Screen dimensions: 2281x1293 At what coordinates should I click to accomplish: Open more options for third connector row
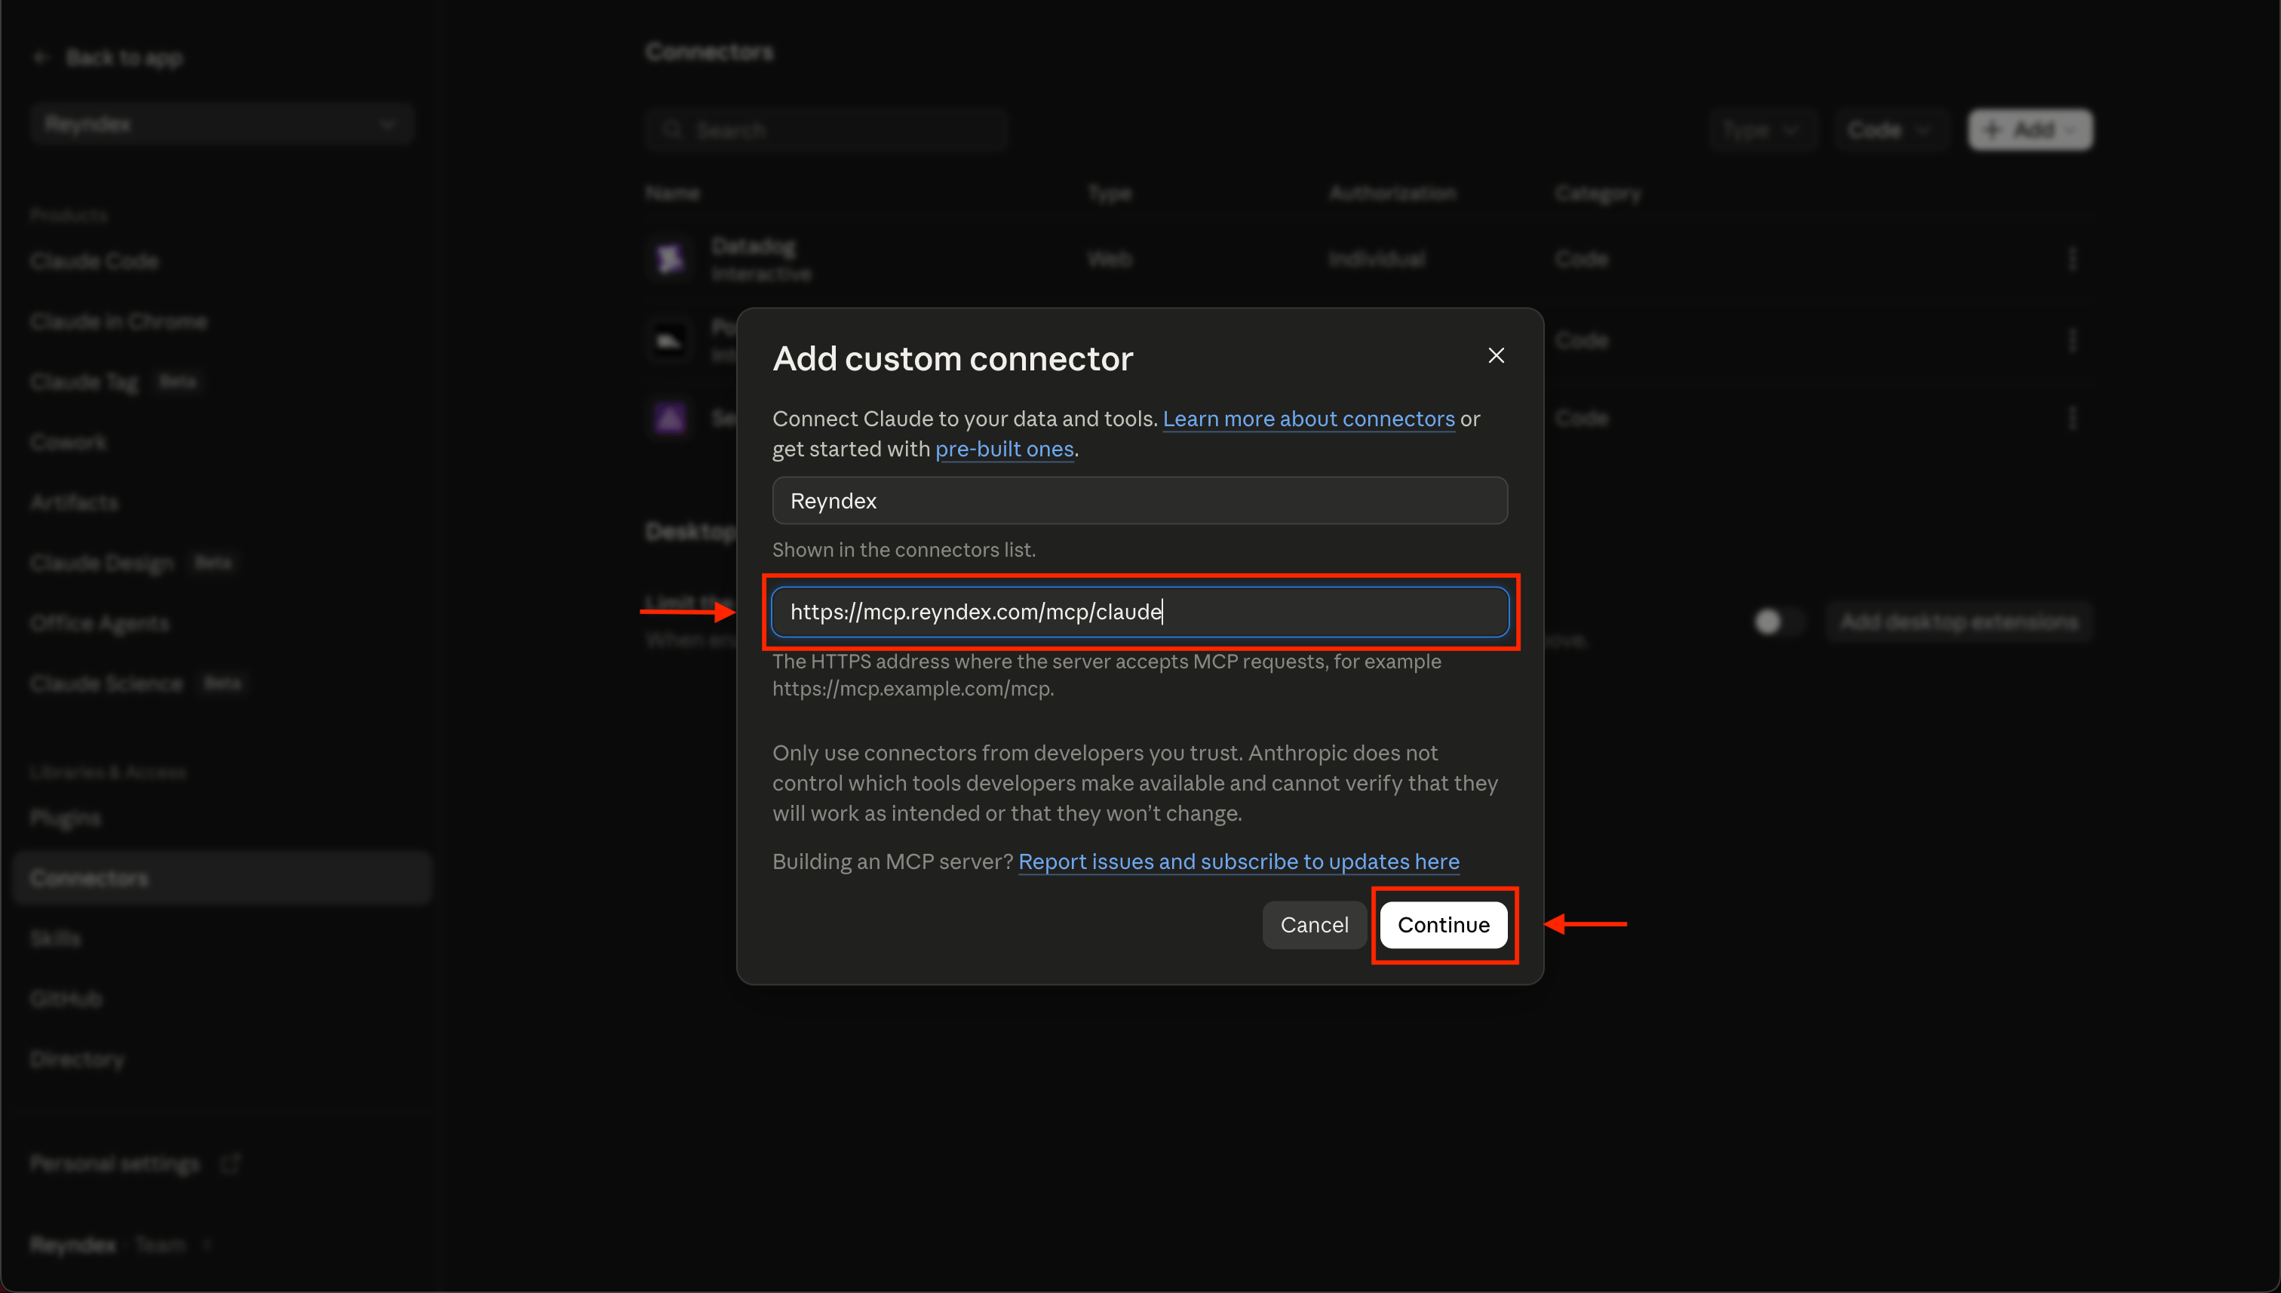(2072, 418)
